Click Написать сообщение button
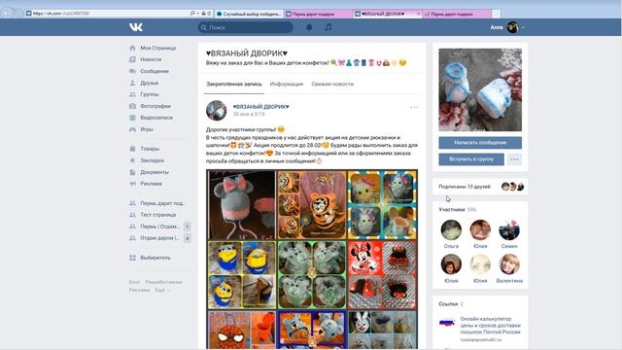Screen dimensions: 622x350 point(480,143)
